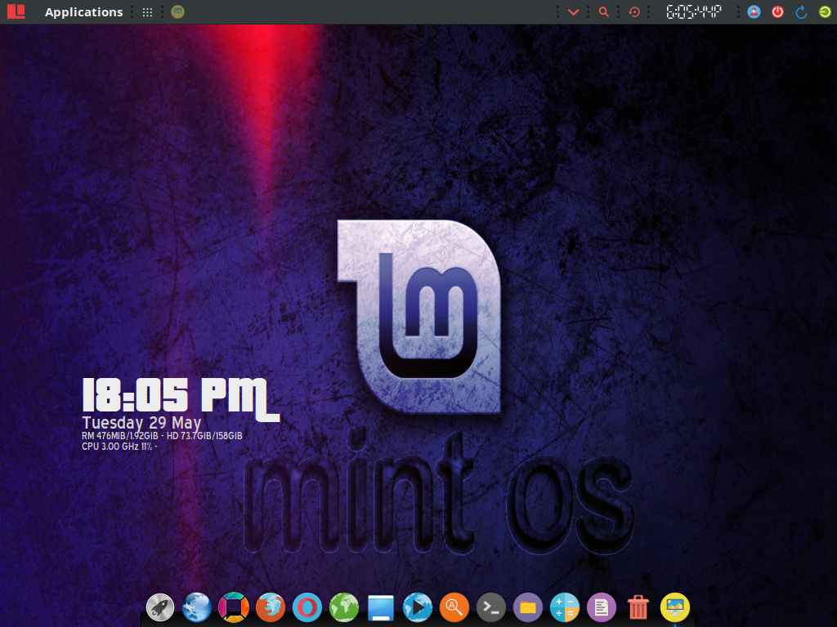Screen dimensions: 837x627
Task: Open the user account avatar icon
Action: click(x=754, y=11)
